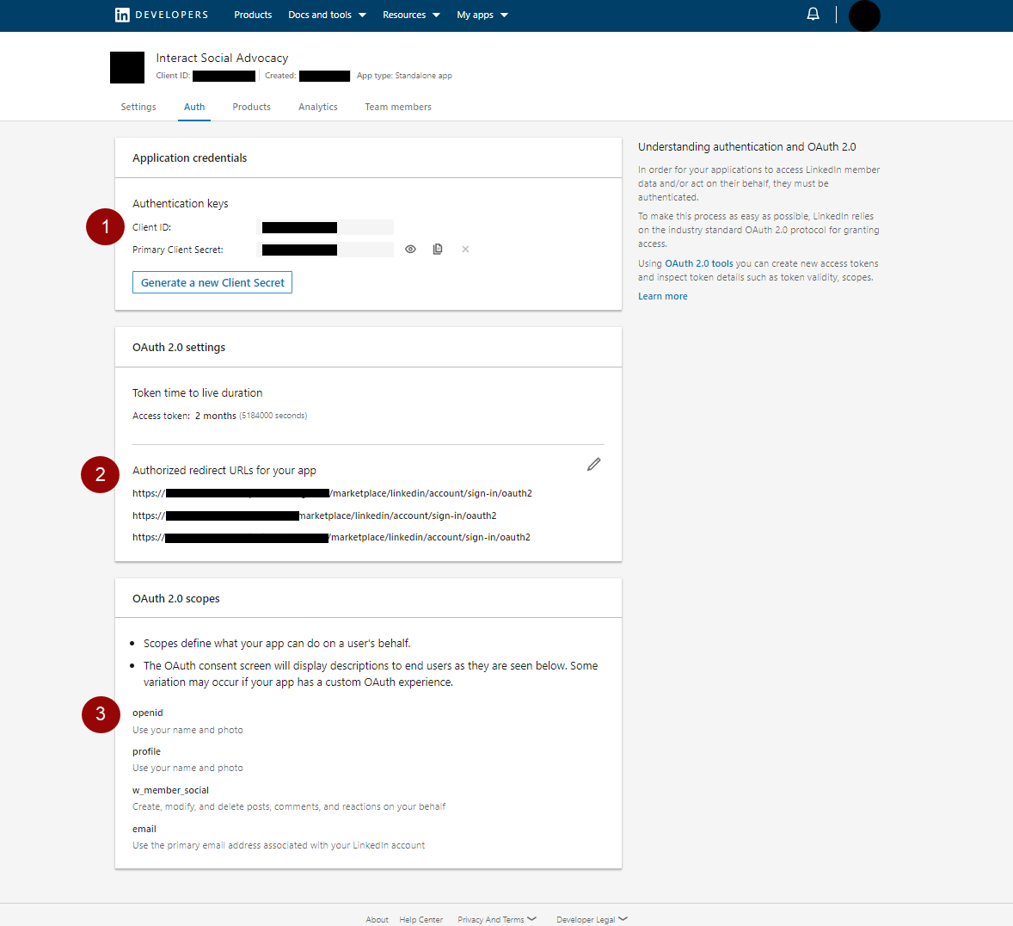
Task: Click the Access token 2 months value
Action: tap(216, 416)
